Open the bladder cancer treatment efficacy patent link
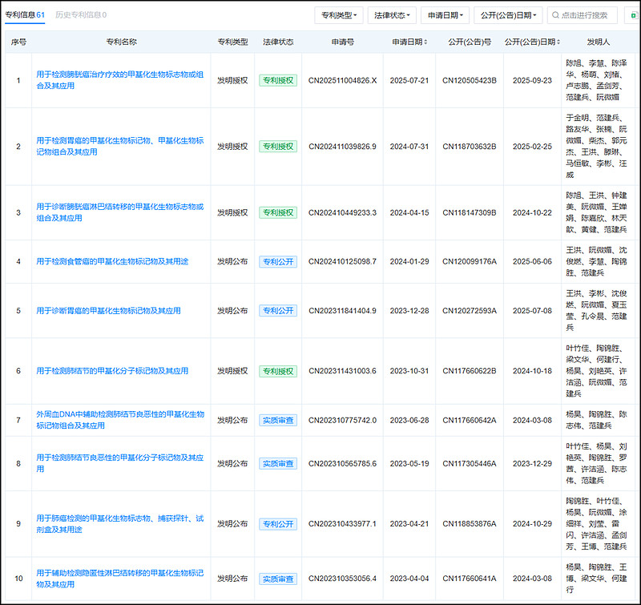Image resolution: width=641 pixels, height=605 pixels. tap(120, 80)
